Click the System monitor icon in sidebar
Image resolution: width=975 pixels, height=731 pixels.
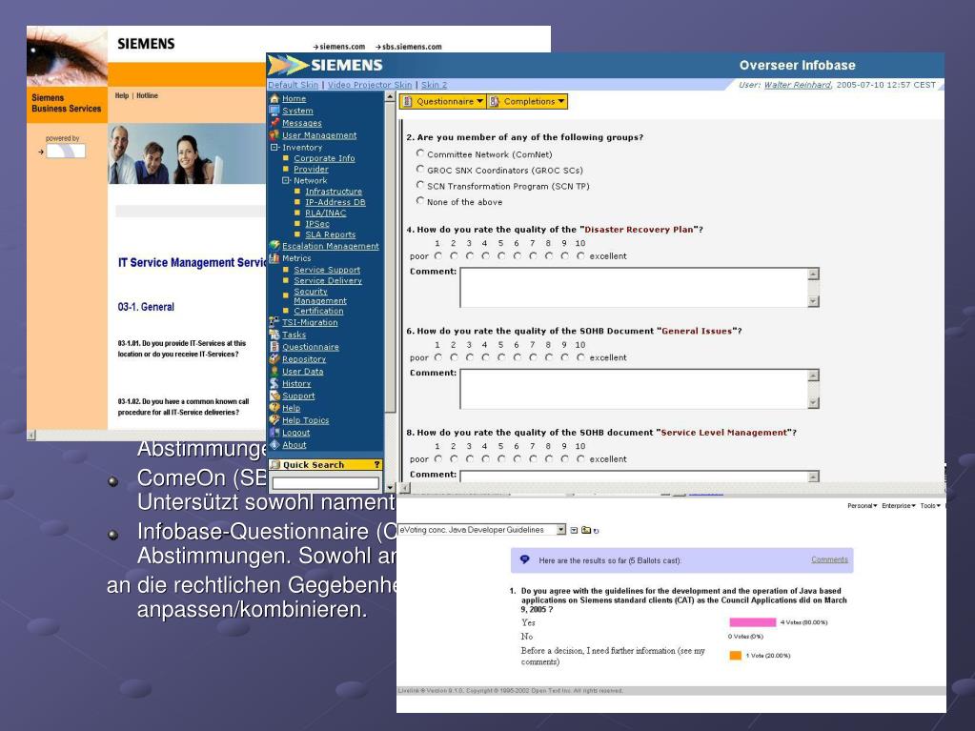[x=274, y=111]
